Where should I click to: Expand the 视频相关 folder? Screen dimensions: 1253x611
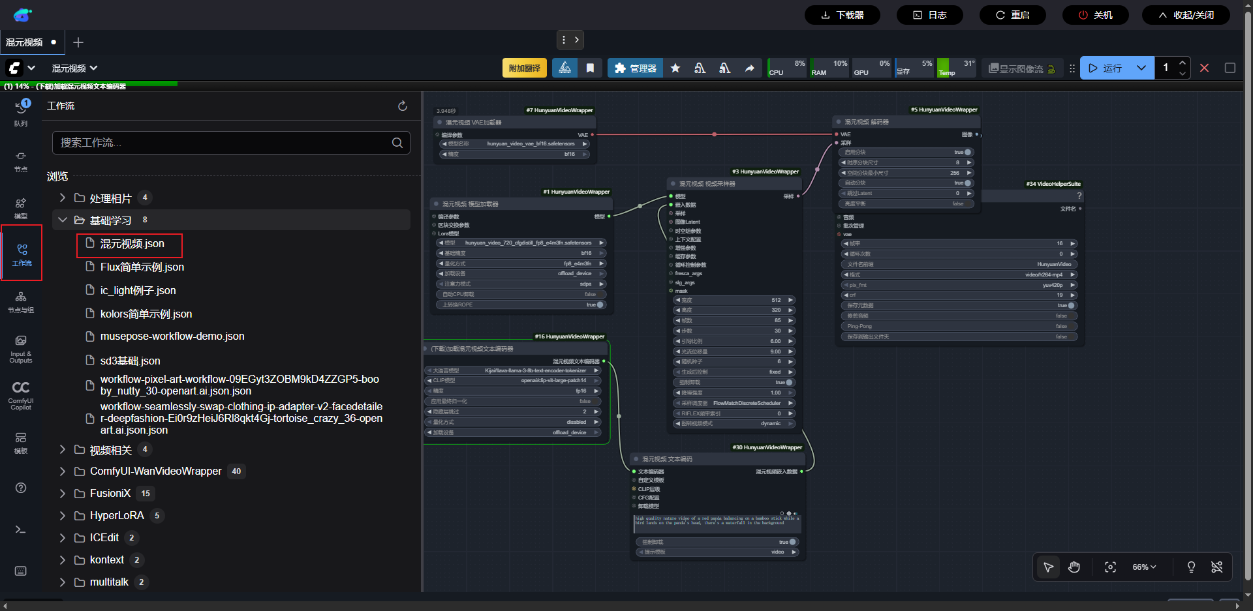[63, 449]
